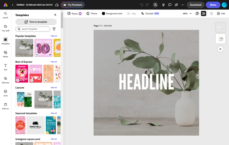Click the Search Templates input field
The height and width of the screenshot is (145, 229).
33,29
